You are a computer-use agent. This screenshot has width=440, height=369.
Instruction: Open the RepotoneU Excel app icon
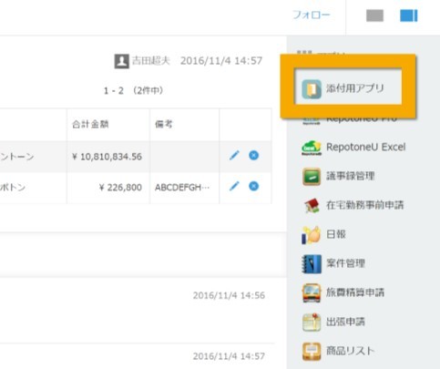312,148
